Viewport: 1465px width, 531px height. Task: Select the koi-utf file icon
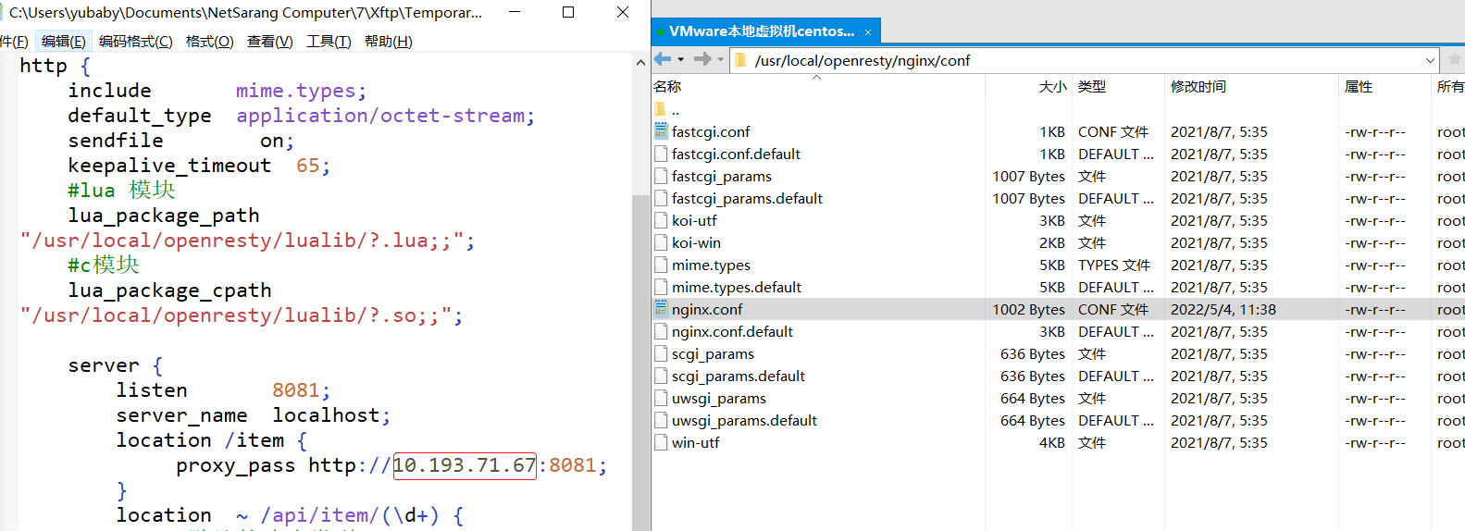[661, 220]
